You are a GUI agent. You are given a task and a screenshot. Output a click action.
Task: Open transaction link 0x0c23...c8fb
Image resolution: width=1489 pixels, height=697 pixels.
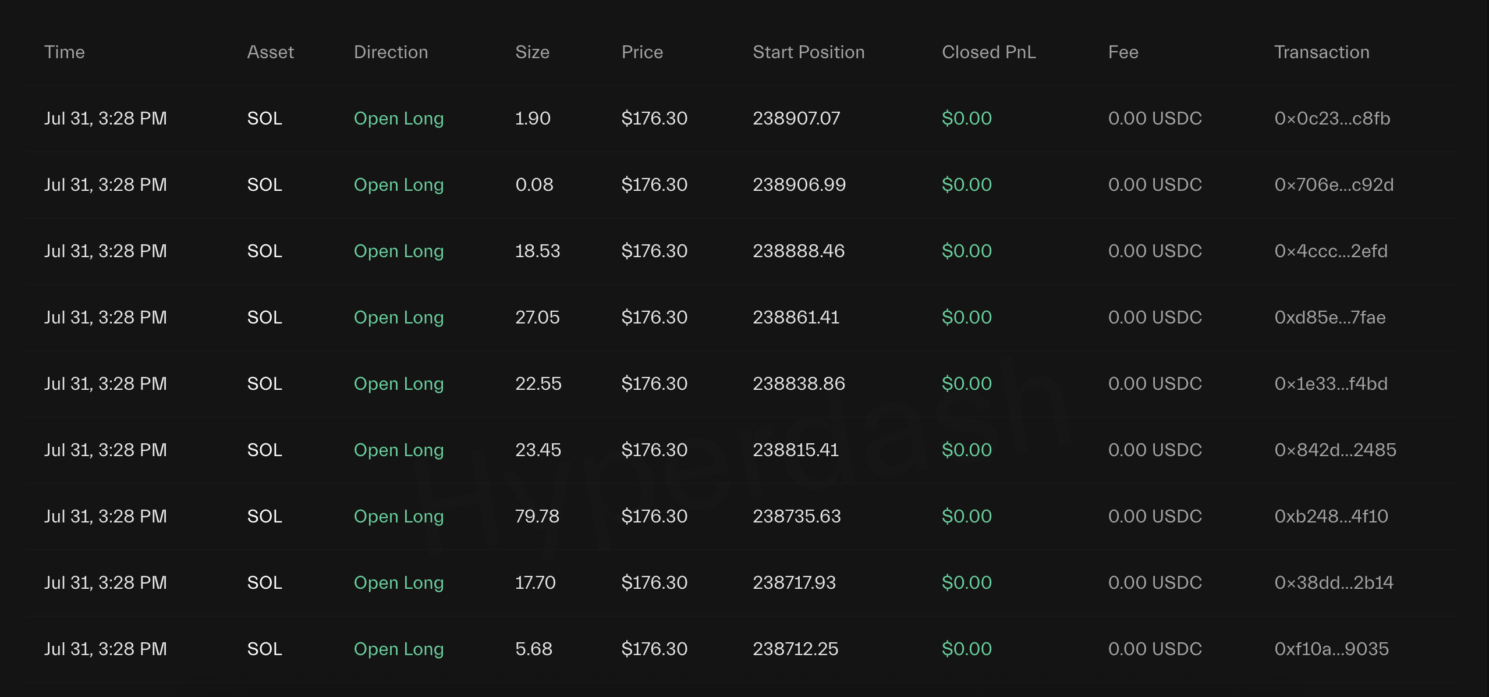(1332, 118)
